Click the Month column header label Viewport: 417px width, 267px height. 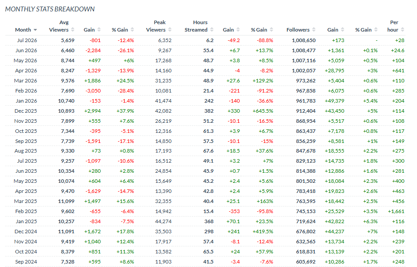[23, 30]
